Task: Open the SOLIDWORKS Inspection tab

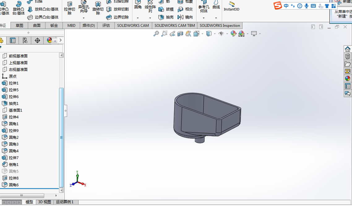Action: click(x=220, y=26)
